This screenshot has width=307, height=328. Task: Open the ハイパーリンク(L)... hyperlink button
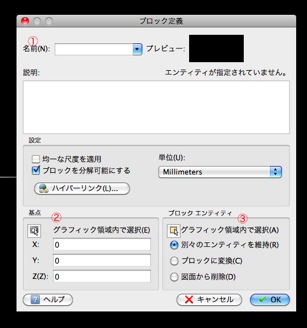[82, 188]
